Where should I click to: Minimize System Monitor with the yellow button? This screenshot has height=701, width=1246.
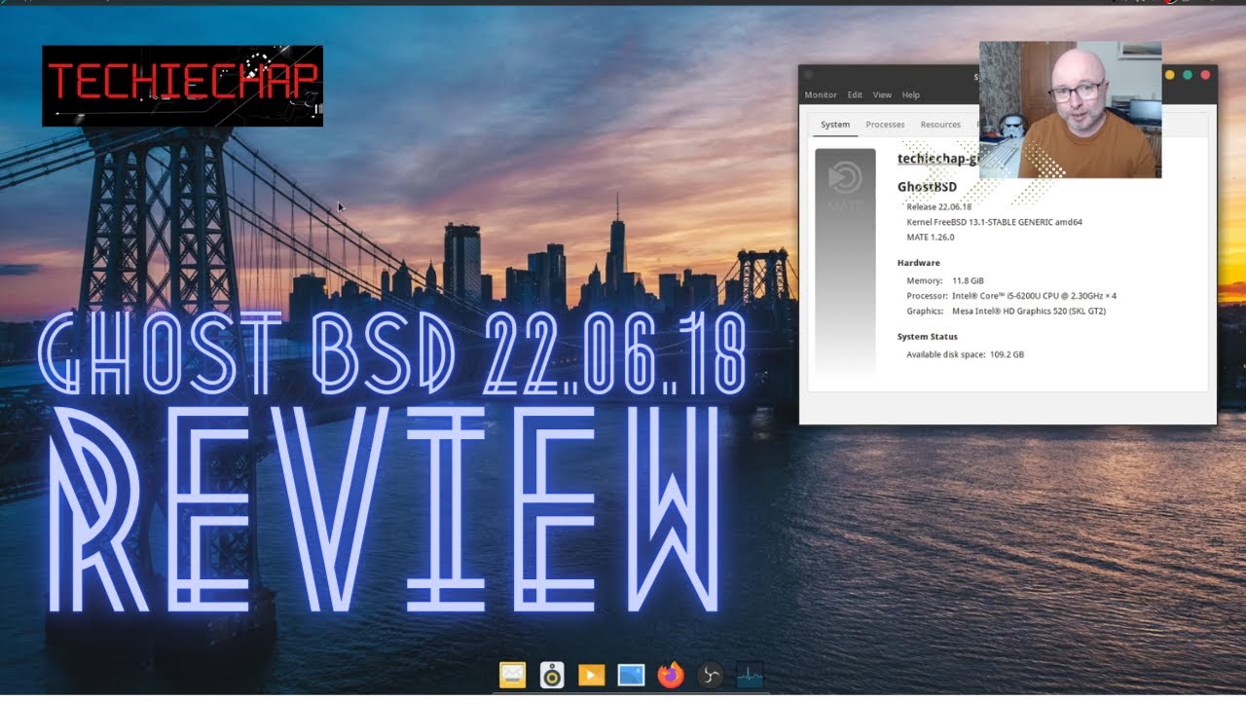point(1170,75)
